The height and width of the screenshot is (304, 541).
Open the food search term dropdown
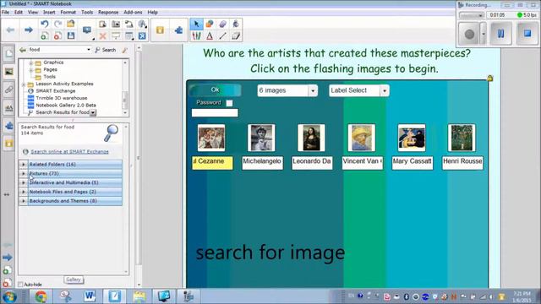[89, 50]
